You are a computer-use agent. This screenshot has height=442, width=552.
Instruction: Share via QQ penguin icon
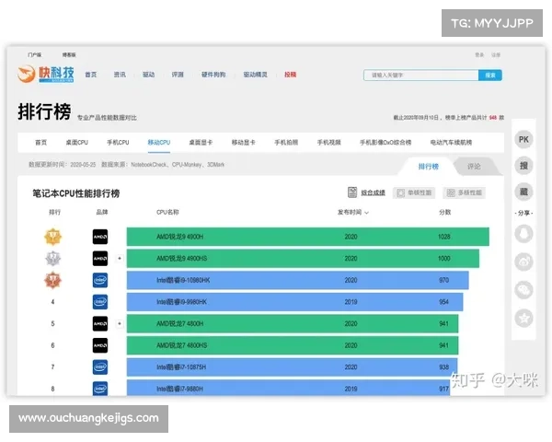coord(523,234)
